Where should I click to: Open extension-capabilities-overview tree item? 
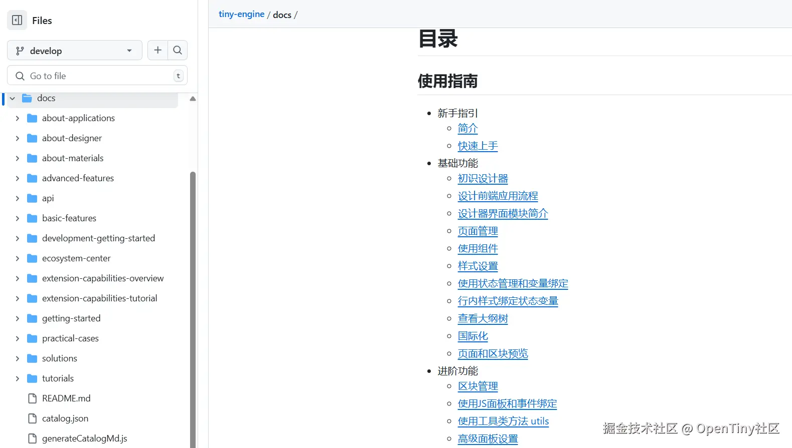(103, 278)
